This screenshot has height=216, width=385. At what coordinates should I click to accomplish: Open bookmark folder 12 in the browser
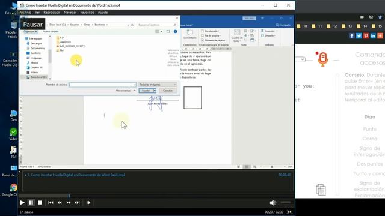[x=332, y=26]
